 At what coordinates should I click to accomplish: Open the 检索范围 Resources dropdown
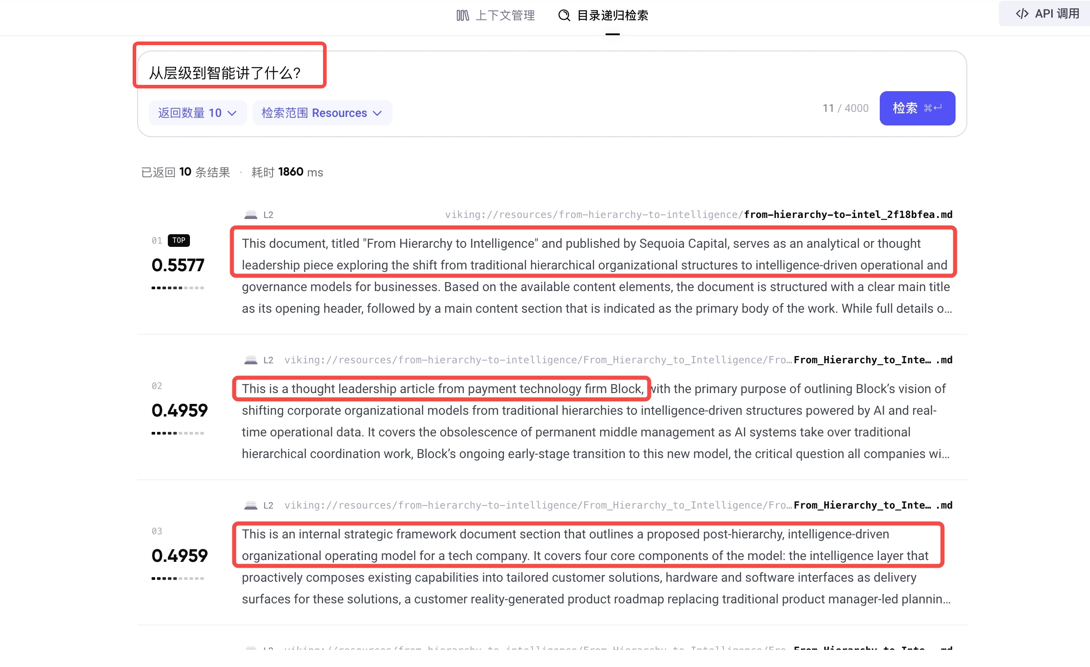coord(322,113)
